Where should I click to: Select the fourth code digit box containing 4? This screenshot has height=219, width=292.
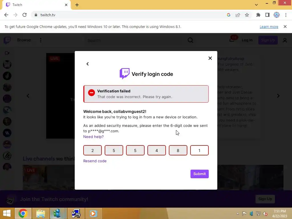(157, 150)
